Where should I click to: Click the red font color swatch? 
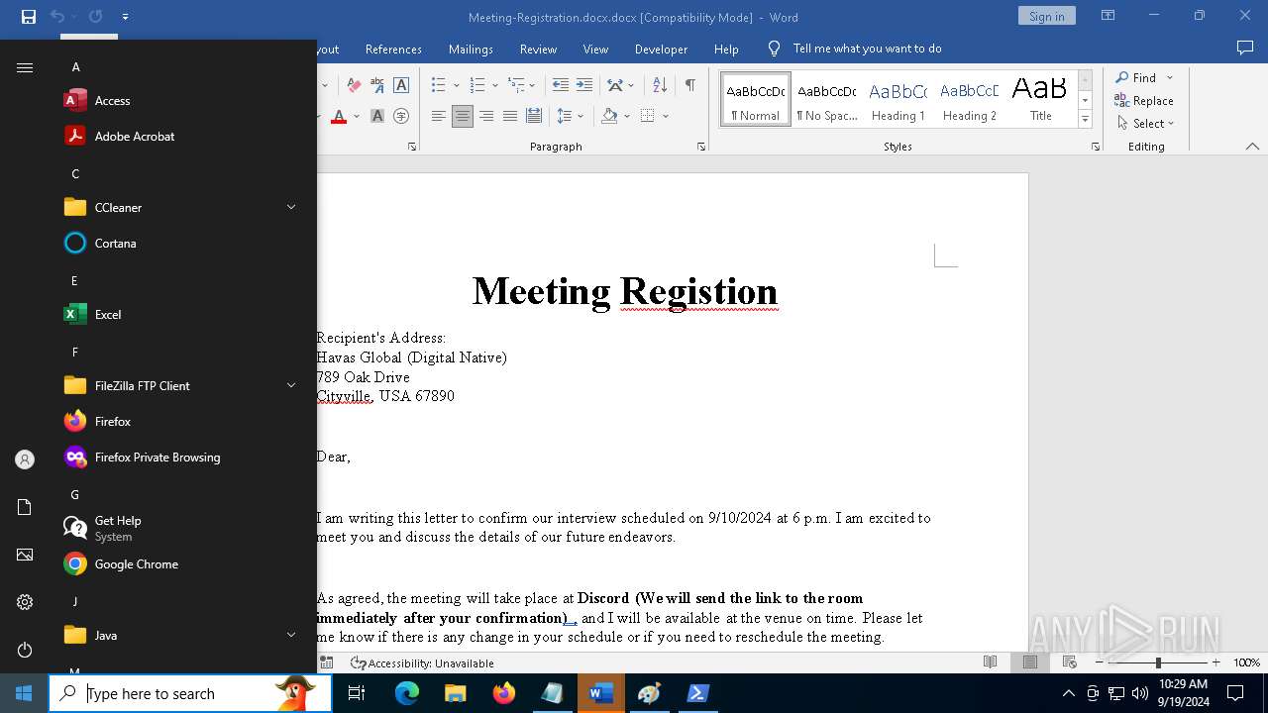339,116
